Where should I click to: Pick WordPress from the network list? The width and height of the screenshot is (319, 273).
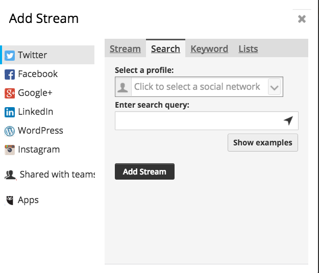[40, 131]
